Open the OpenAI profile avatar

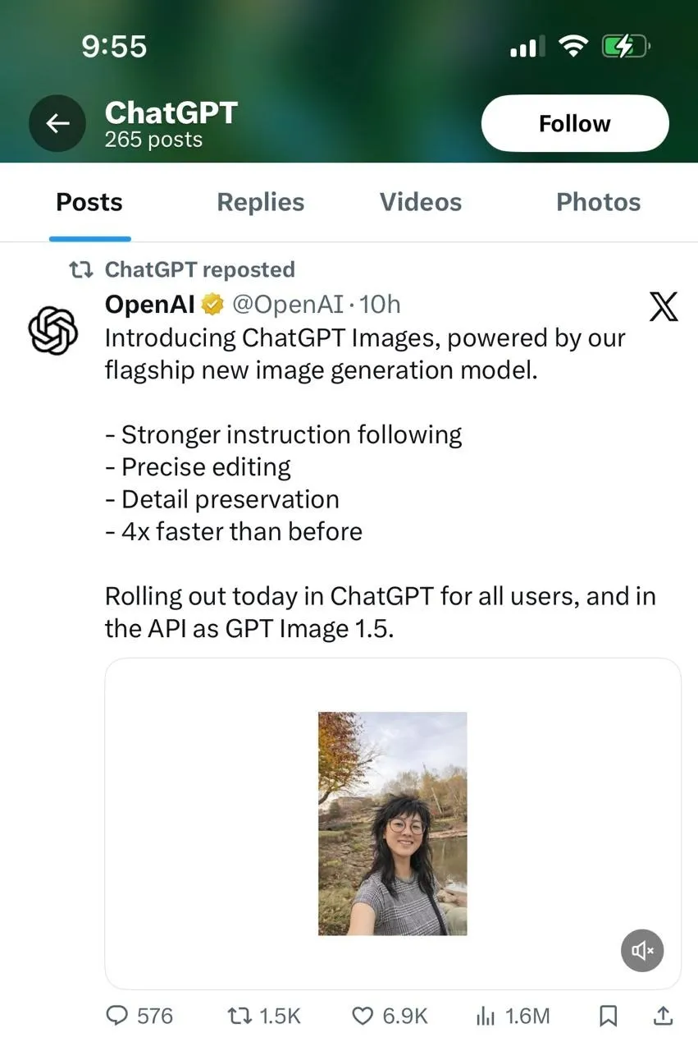point(53,330)
